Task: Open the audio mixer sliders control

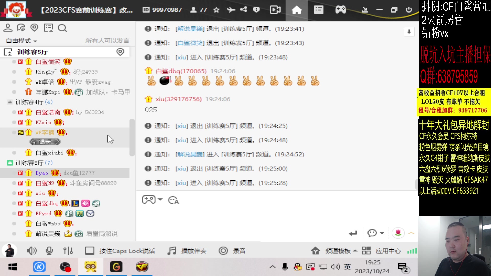Action: pos(68,251)
